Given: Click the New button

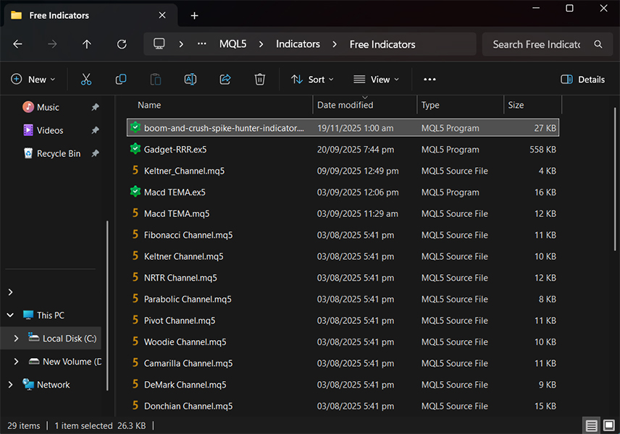Looking at the screenshot, I should point(33,80).
